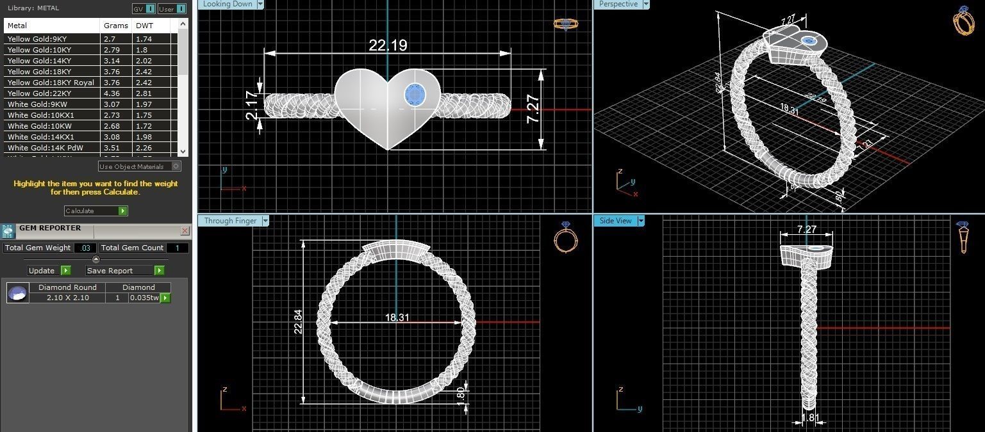Click the Total Gem Weight value field
This screenshot has width=985, height=432.
click(x=85, y=248)
